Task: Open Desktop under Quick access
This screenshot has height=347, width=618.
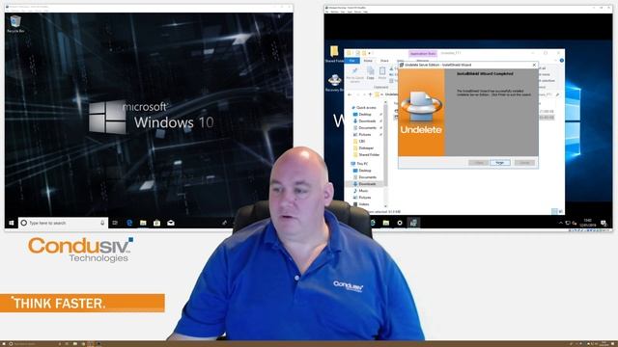Action: (362, 114)
